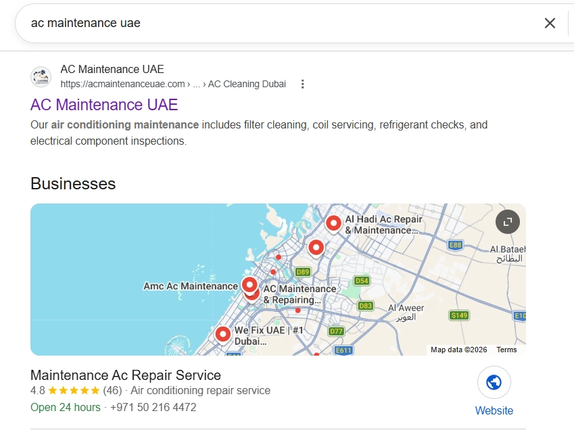
Task: Click the Al Aweer place label on map
Action: pos(406,312)
